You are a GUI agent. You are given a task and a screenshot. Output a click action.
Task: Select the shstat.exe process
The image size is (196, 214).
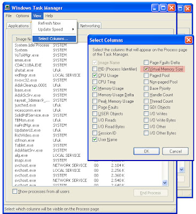(24, 70)
